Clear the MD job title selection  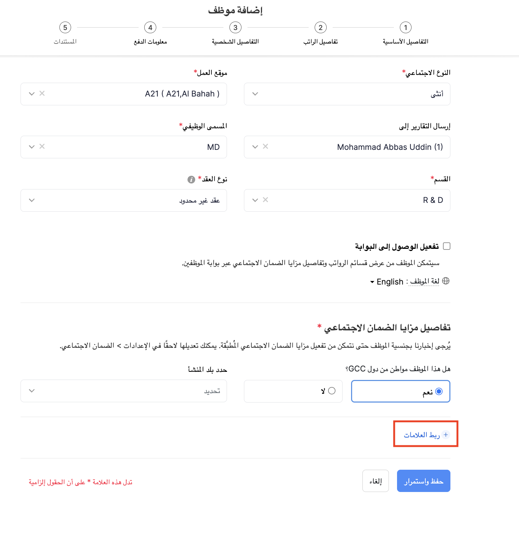[42, 146]
